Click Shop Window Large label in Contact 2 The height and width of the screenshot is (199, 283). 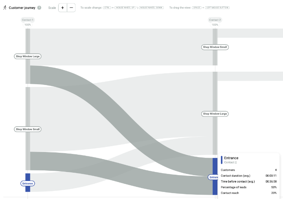coord(215,114)
